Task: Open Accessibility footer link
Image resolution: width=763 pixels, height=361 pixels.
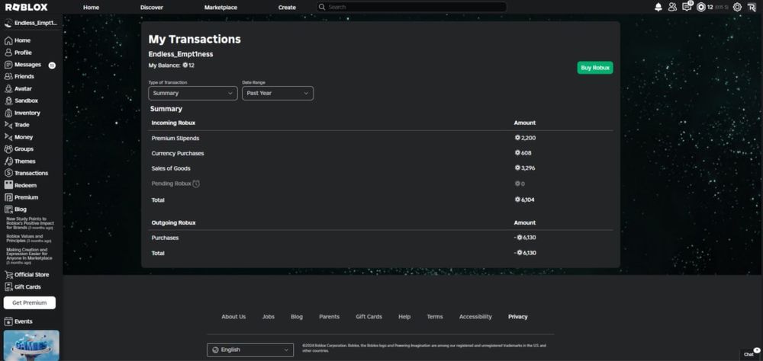Action: [x=475, y=317]
